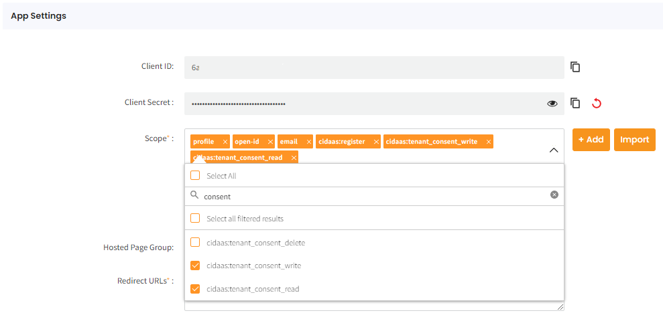Viewport: 663px width, 317px height.
Task: Check the Select All checkbox
Action: coord(196,176)
